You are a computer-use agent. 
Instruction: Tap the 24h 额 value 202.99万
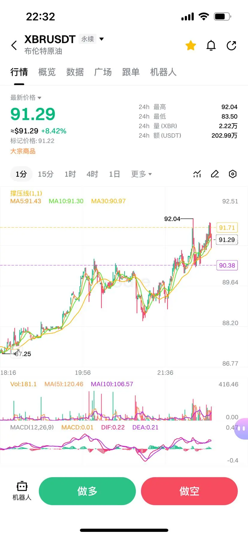point(224,135)
